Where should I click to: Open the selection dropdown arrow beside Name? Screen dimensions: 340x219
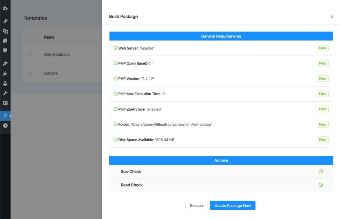click(x=36, y=37)
